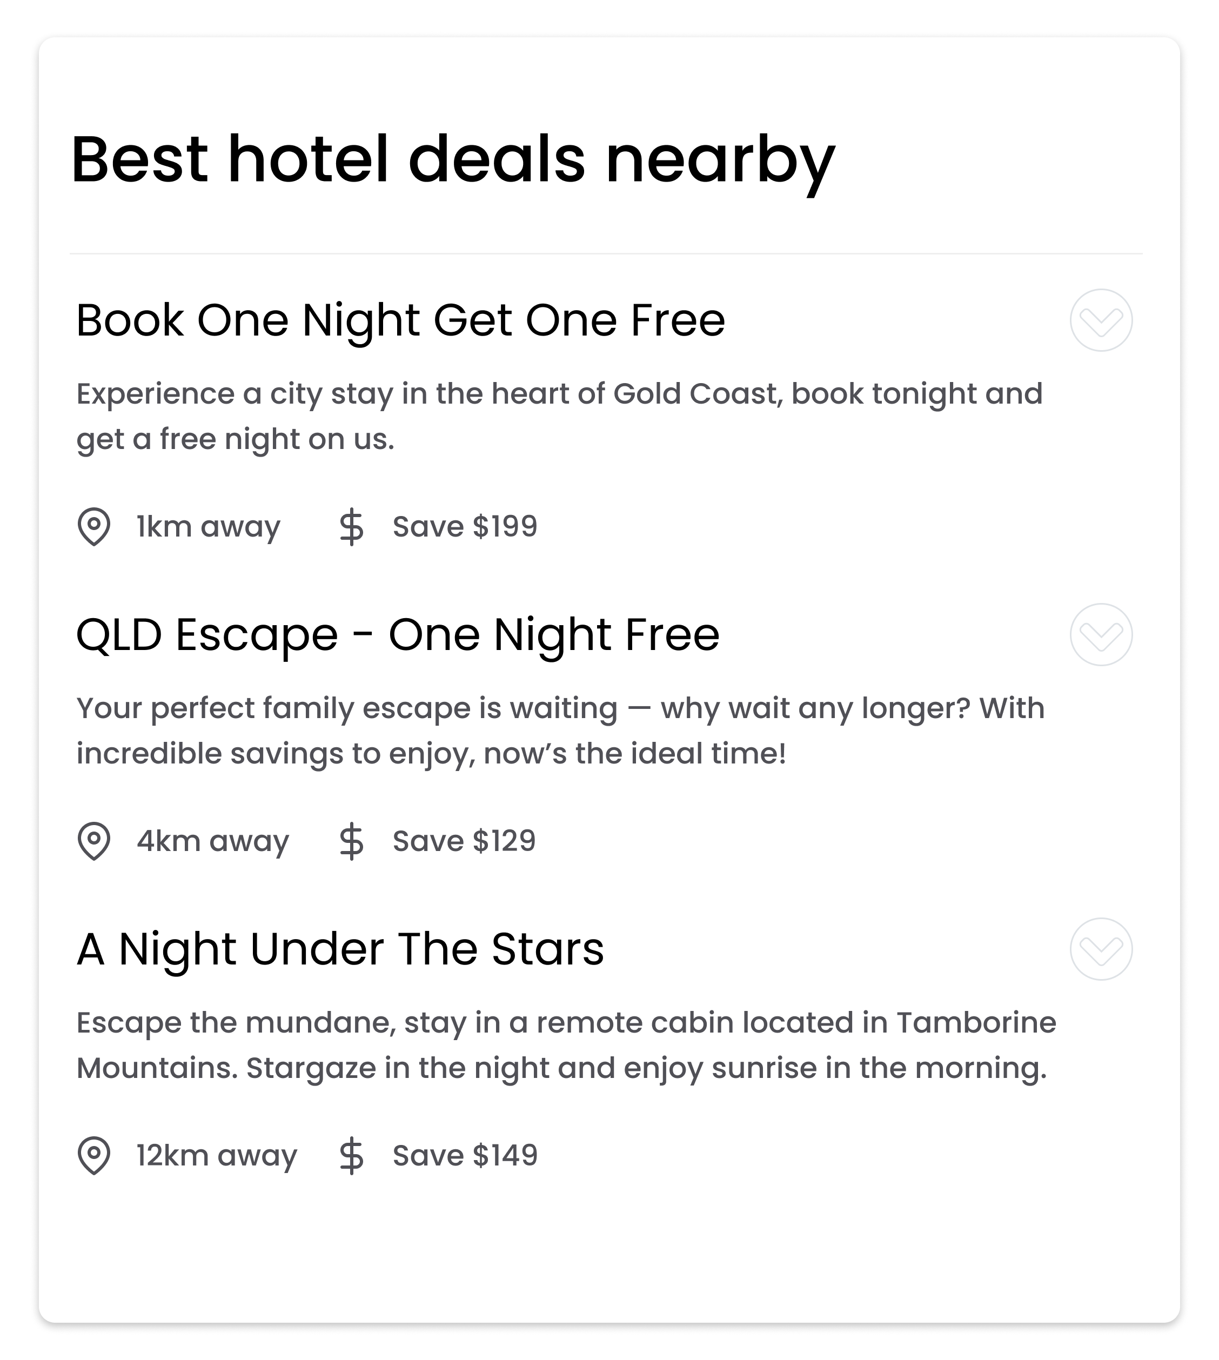Open the Book One Night Get One Free title
Screen dimensions: 1219x1360
[x=400, y=320]
